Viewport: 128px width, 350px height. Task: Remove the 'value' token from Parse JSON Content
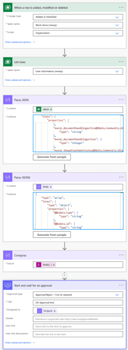(51, 109)
